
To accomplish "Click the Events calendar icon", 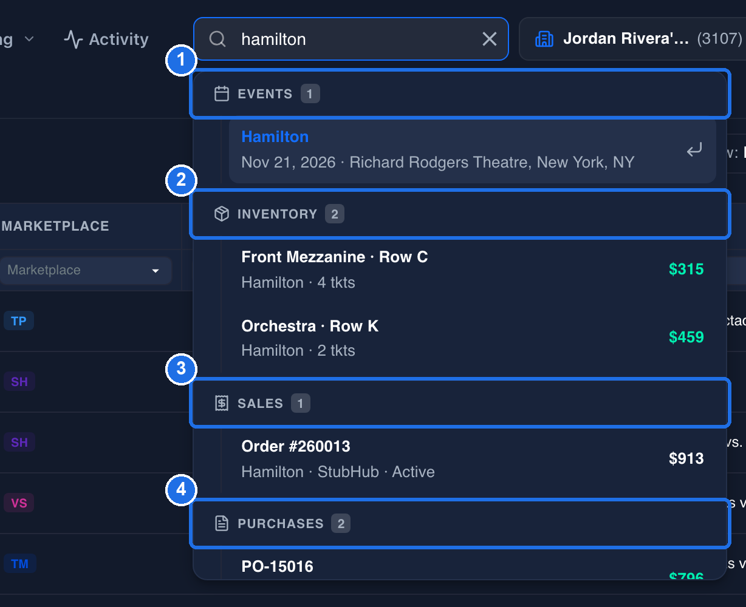I will [222, 94].
